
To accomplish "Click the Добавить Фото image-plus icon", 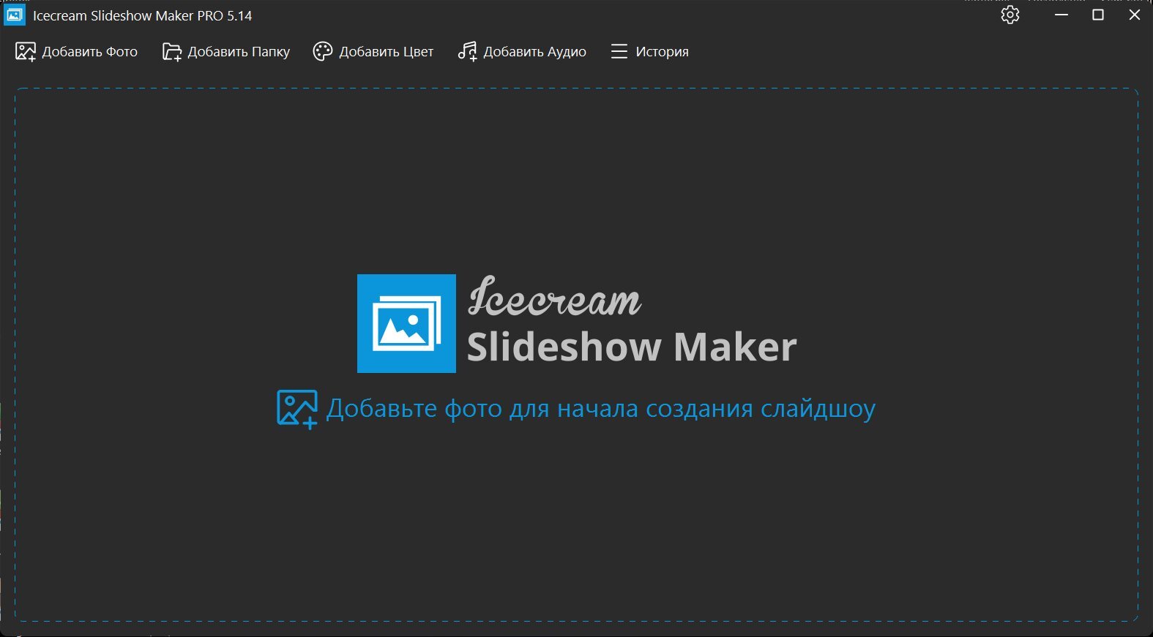I will click(26, 52).
